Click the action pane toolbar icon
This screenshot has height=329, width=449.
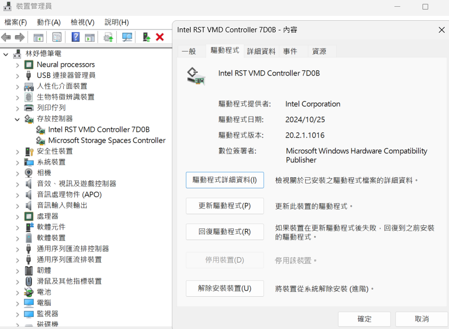click(x=90, y=38)
